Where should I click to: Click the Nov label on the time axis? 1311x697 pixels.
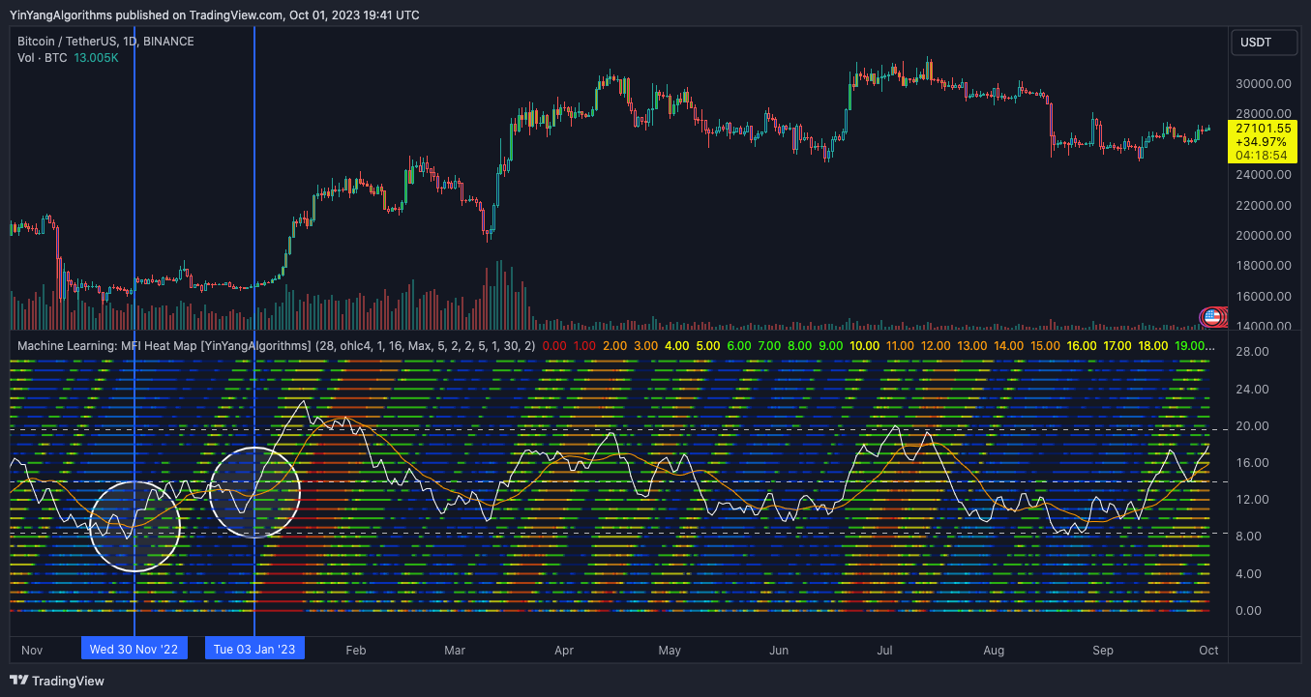pyautogui.click(x=32, y=650)
